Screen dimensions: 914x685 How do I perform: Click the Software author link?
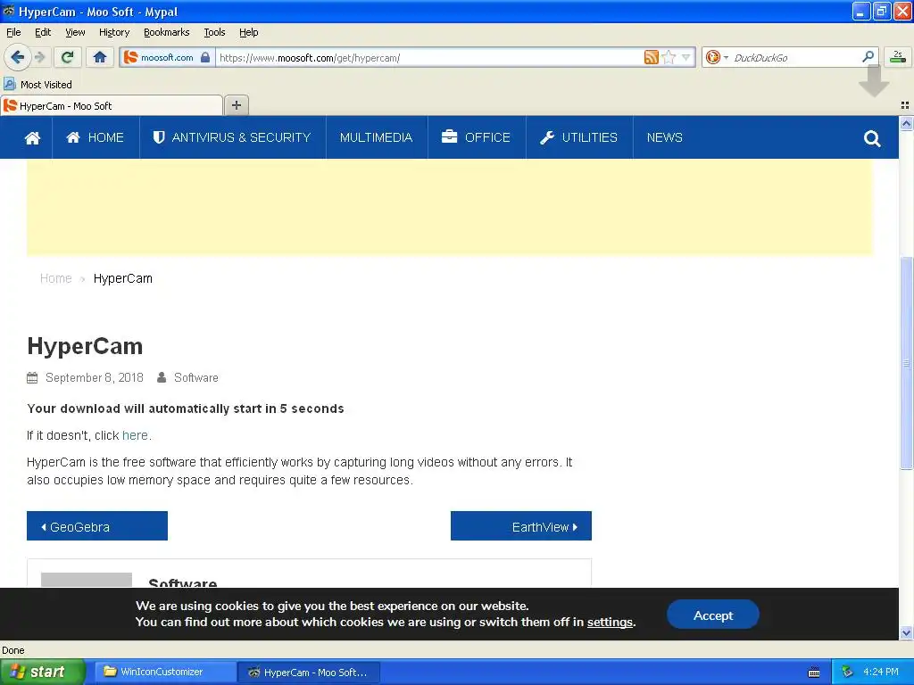point(195,377)
